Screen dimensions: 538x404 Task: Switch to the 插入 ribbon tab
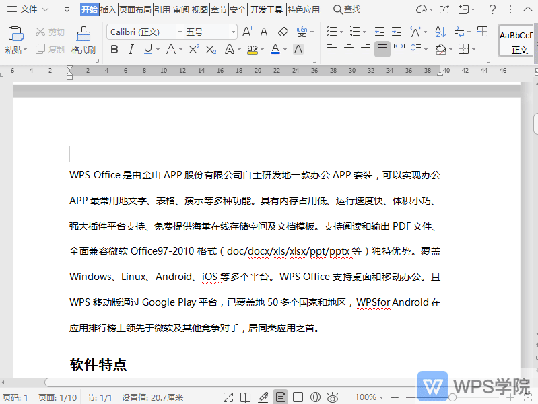(x=108, y=9)
